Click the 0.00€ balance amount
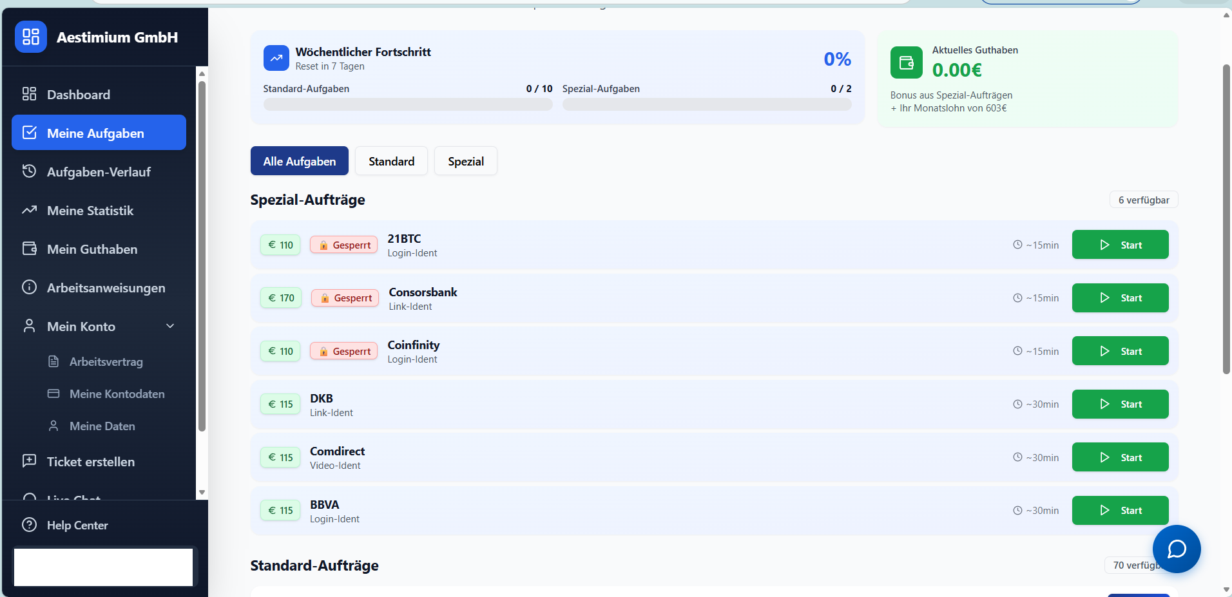The width and height of the screenshot is (1232, 597). [x=957, y=70]
